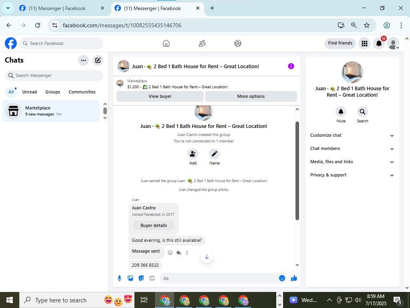Send a thumbs-up like
The height and width of the screenshot is (308, 410).
pyautogui.click(x=294, y=278)
